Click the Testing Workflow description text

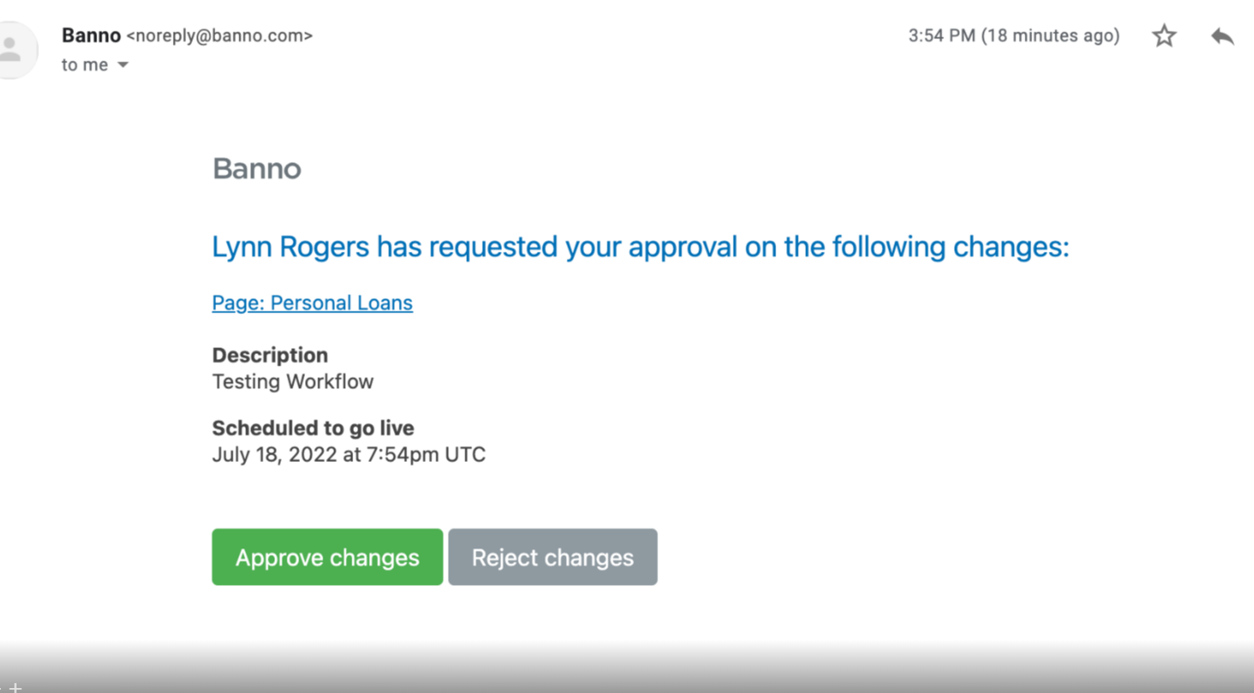coord(293,381)
